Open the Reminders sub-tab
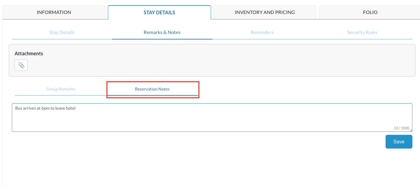The image size is (420, 188). click(262, 32)
